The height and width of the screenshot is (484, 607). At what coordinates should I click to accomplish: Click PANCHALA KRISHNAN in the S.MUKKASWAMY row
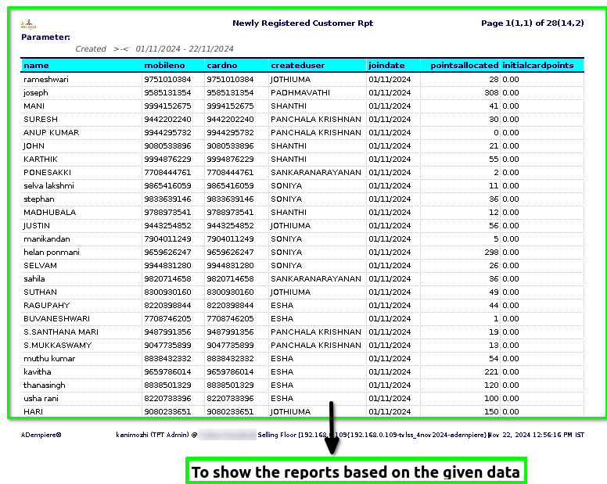tap(315, 345)
